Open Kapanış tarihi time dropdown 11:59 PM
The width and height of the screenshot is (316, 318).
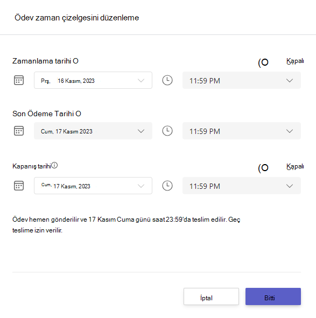click(242, 186)
